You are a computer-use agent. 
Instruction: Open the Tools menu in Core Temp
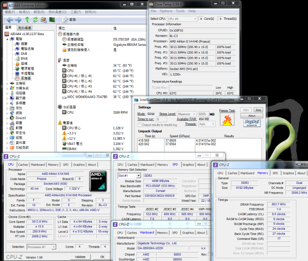[x=180, y=11]
